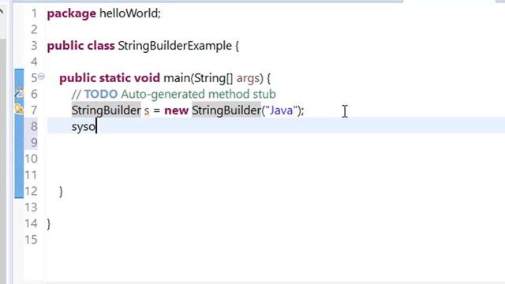Click the 'syso' text on line 8
This screenshot has width=505, height=284.
(84, 127)
